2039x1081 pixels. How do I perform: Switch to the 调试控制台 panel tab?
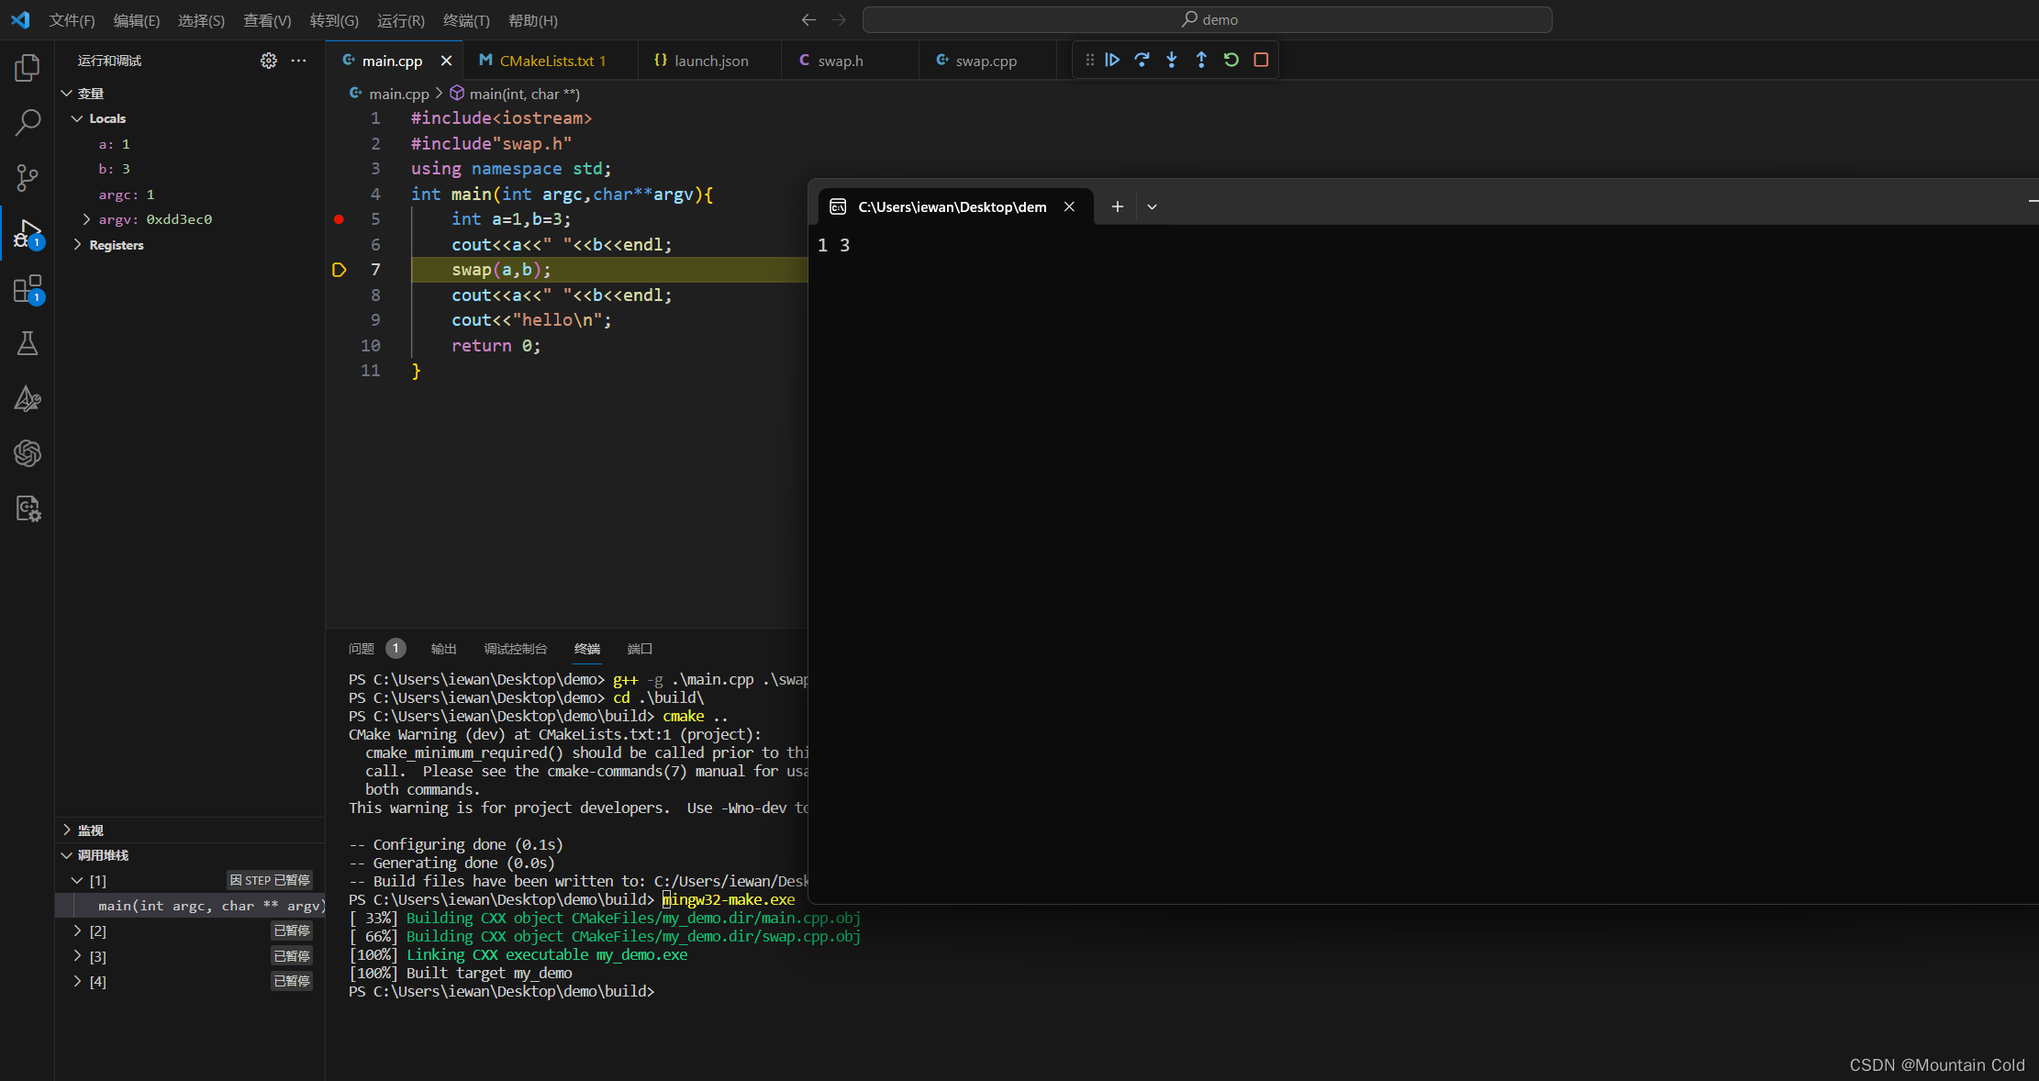click(x=515, y=649)
